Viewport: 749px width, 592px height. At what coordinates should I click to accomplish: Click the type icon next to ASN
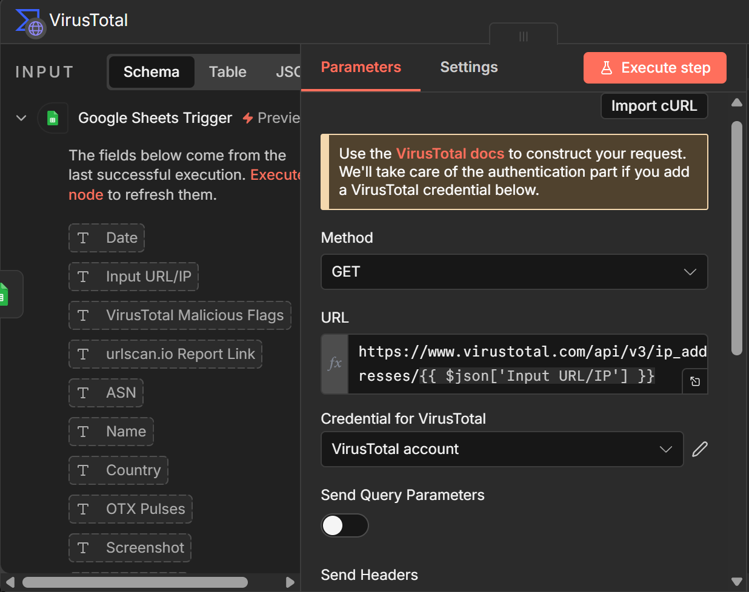(84, 393)
